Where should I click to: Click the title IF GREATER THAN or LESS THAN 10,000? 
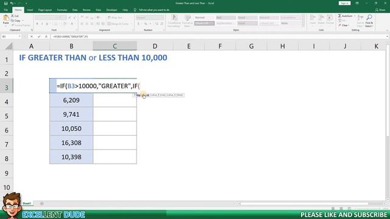93,58
